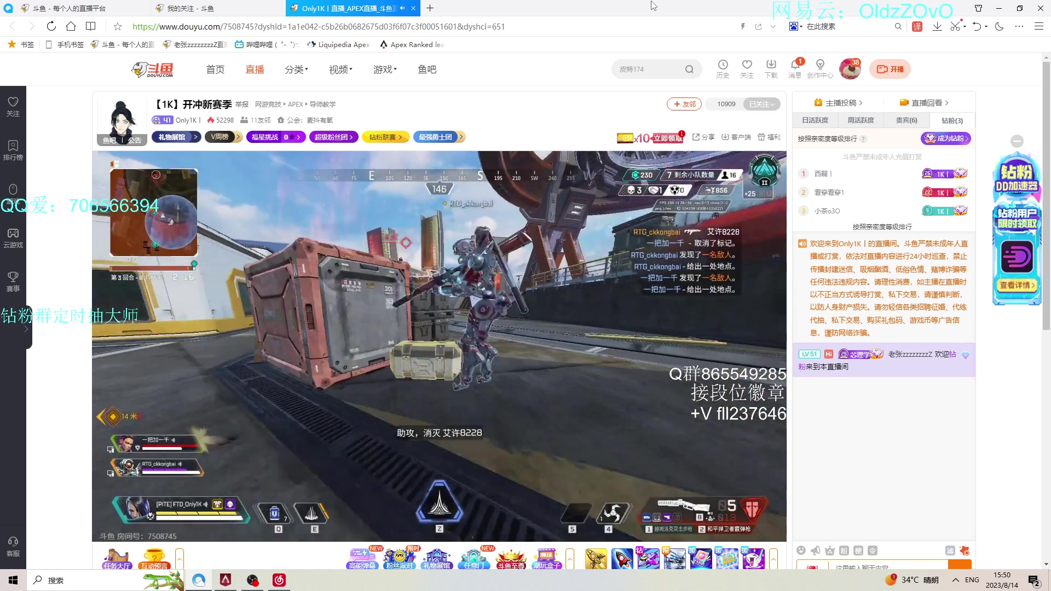
Task: Expand V周榜 badge
Action: click(x=223, y=137)
